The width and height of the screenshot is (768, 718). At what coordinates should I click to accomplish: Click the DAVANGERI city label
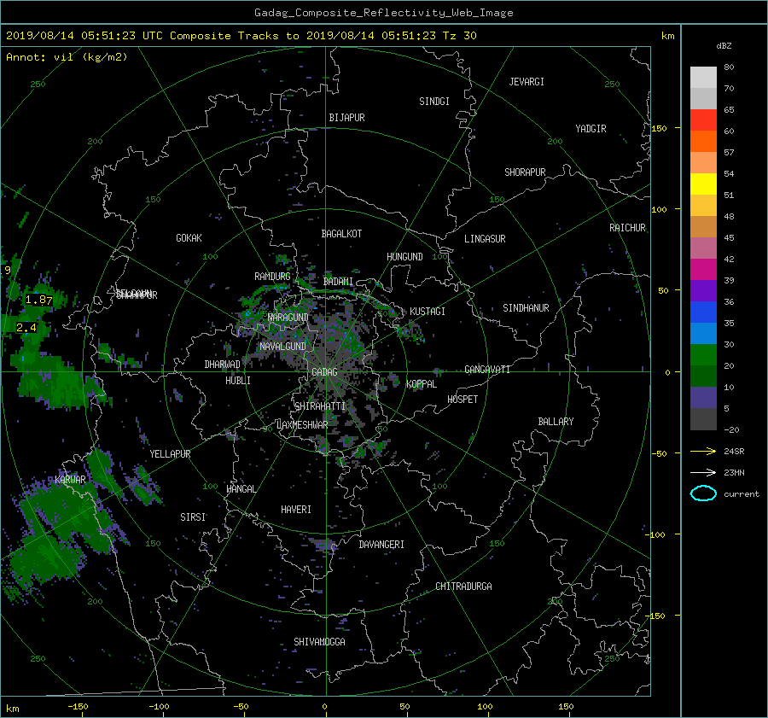coord(381,545)
